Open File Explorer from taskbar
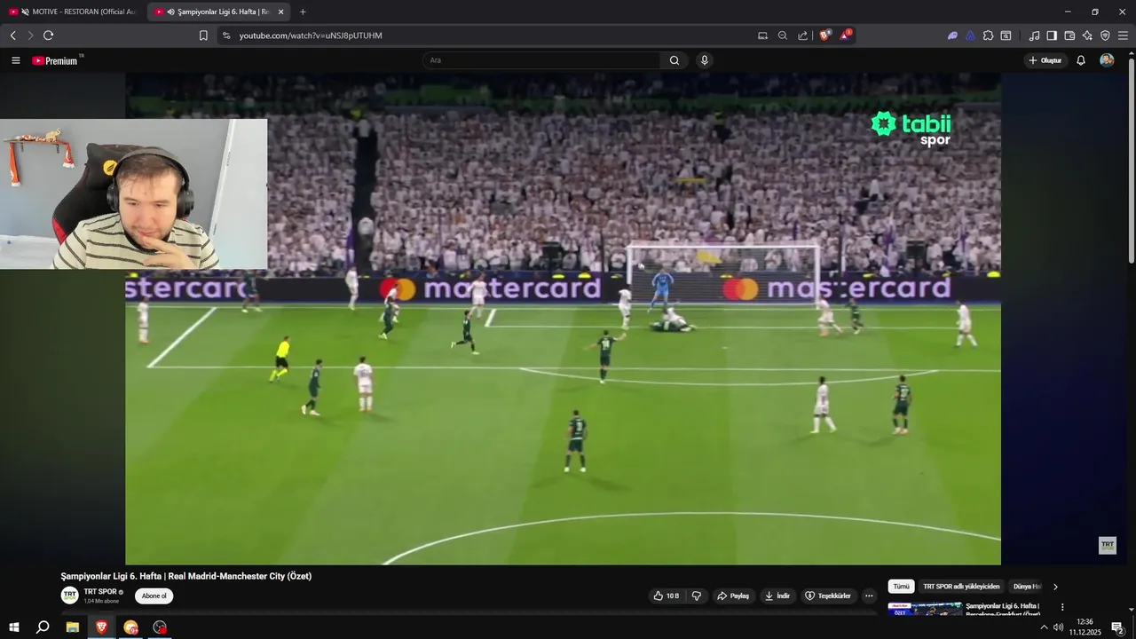The height and width of the screenshot is (639, 1136). [73, 627]
